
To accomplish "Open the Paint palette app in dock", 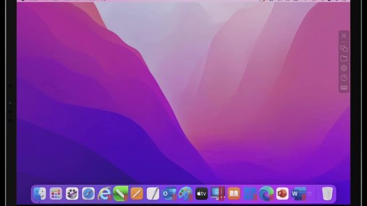I will tap(185, 193).
